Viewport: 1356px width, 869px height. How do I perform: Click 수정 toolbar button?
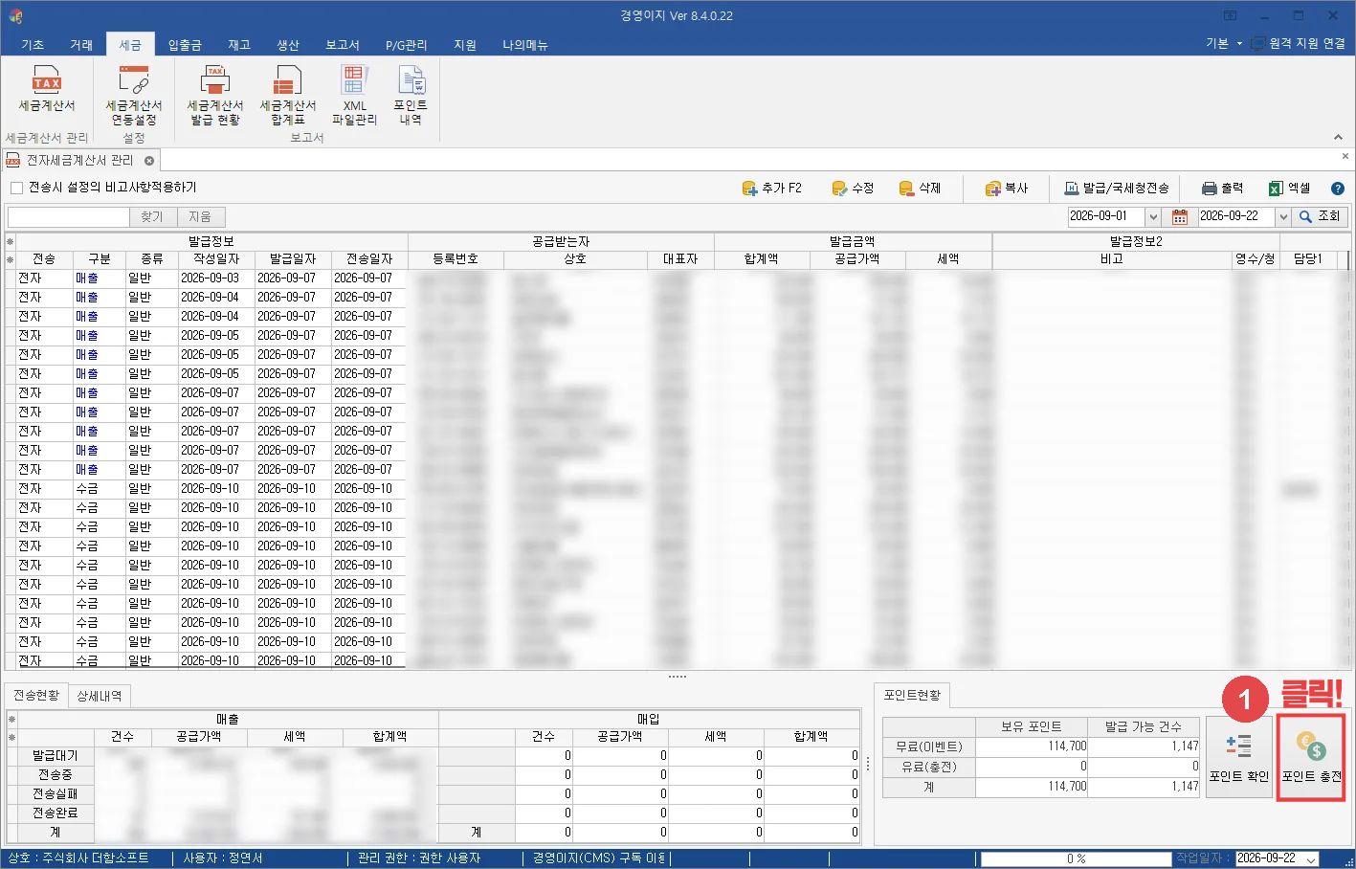pyautogui.click(x=853, y=189)
